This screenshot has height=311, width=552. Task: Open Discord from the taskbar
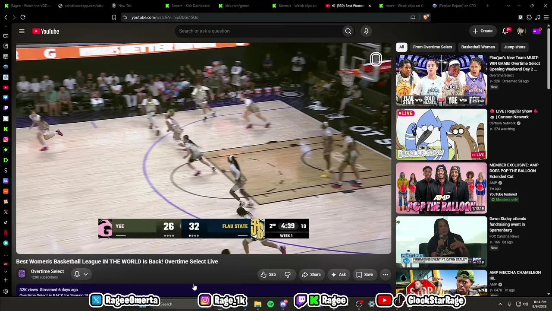click(283, 304)
